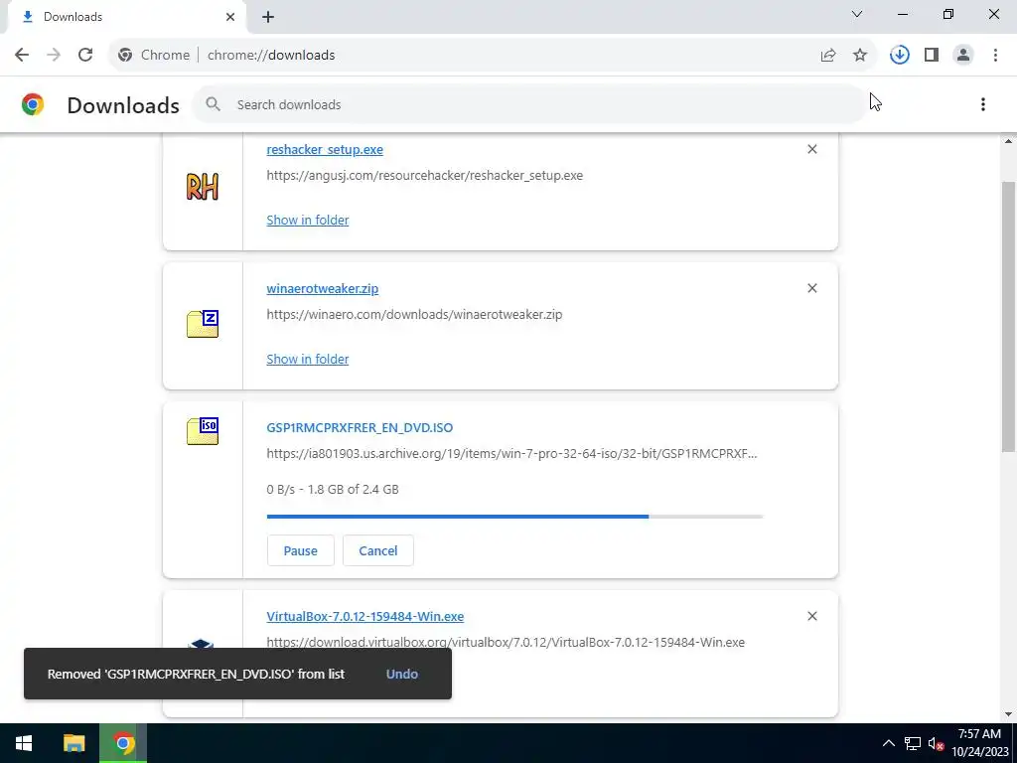The width and height of the screenshot is (1017, 763).
Task: Click the scrollbar up arrow
Action: click(1009, 141)
